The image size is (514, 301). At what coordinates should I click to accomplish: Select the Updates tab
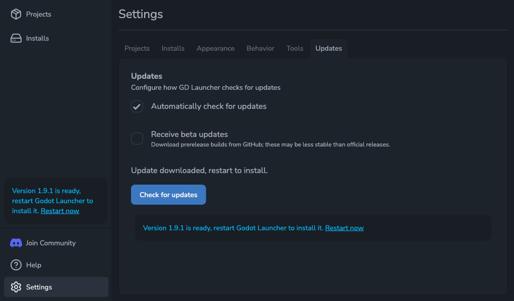[328, 48]
